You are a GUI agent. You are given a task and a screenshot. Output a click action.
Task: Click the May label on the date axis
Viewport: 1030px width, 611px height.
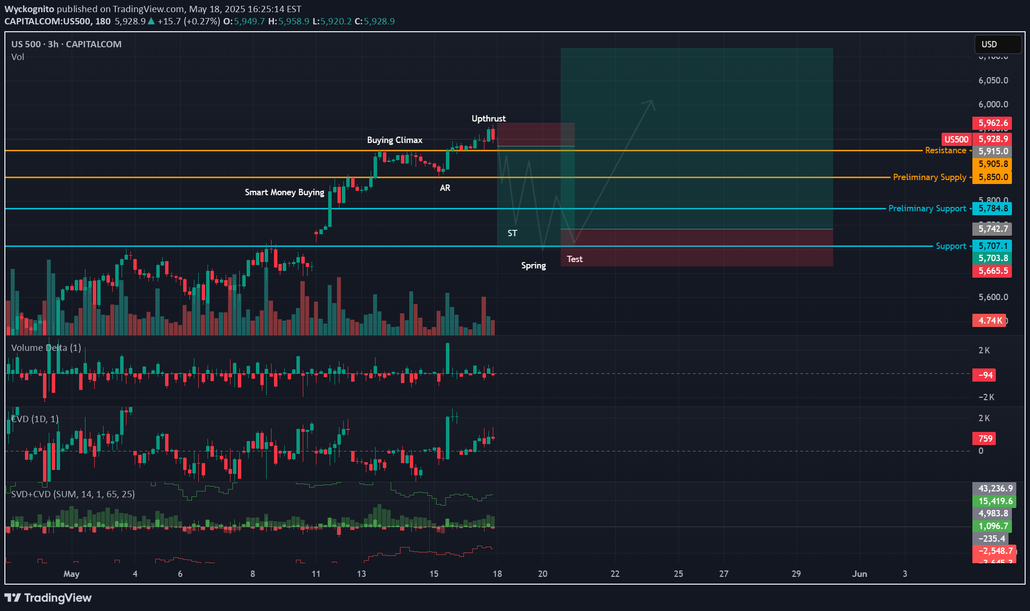[x=72, y=574]
